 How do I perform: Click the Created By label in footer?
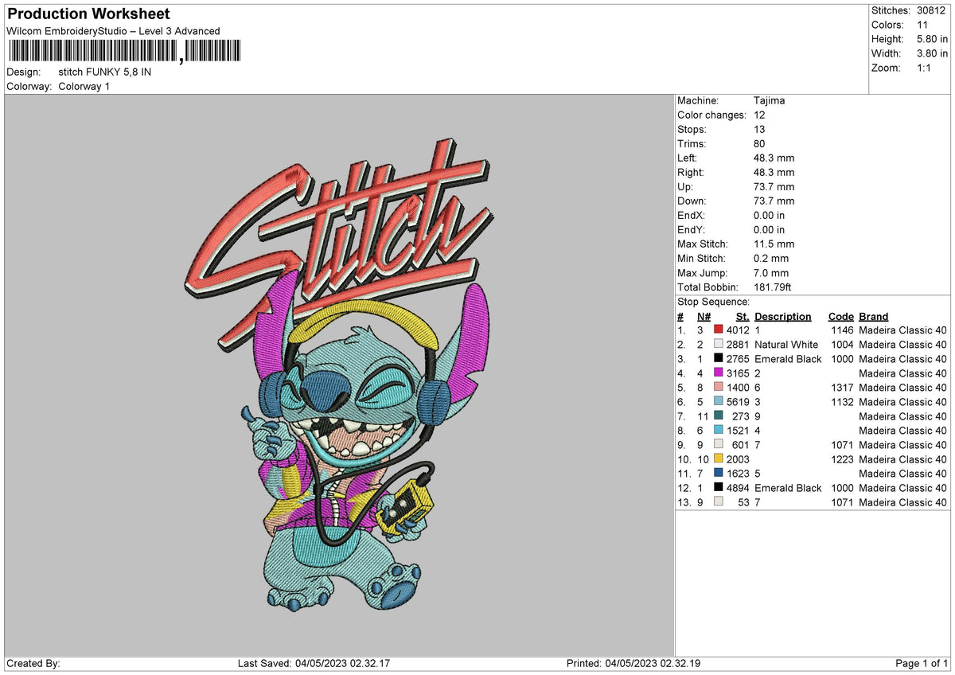pyautogui.click(x=33, y=664)
